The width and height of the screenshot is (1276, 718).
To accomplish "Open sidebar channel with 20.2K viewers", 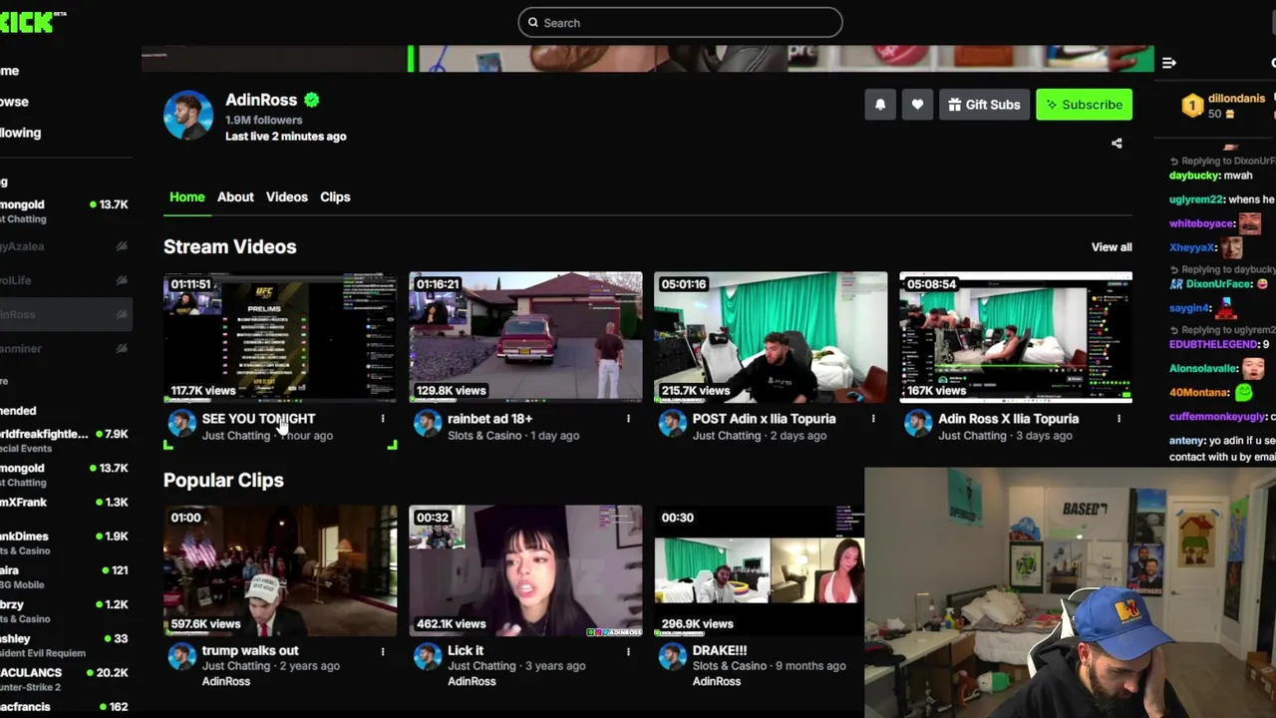I will 66,679.
